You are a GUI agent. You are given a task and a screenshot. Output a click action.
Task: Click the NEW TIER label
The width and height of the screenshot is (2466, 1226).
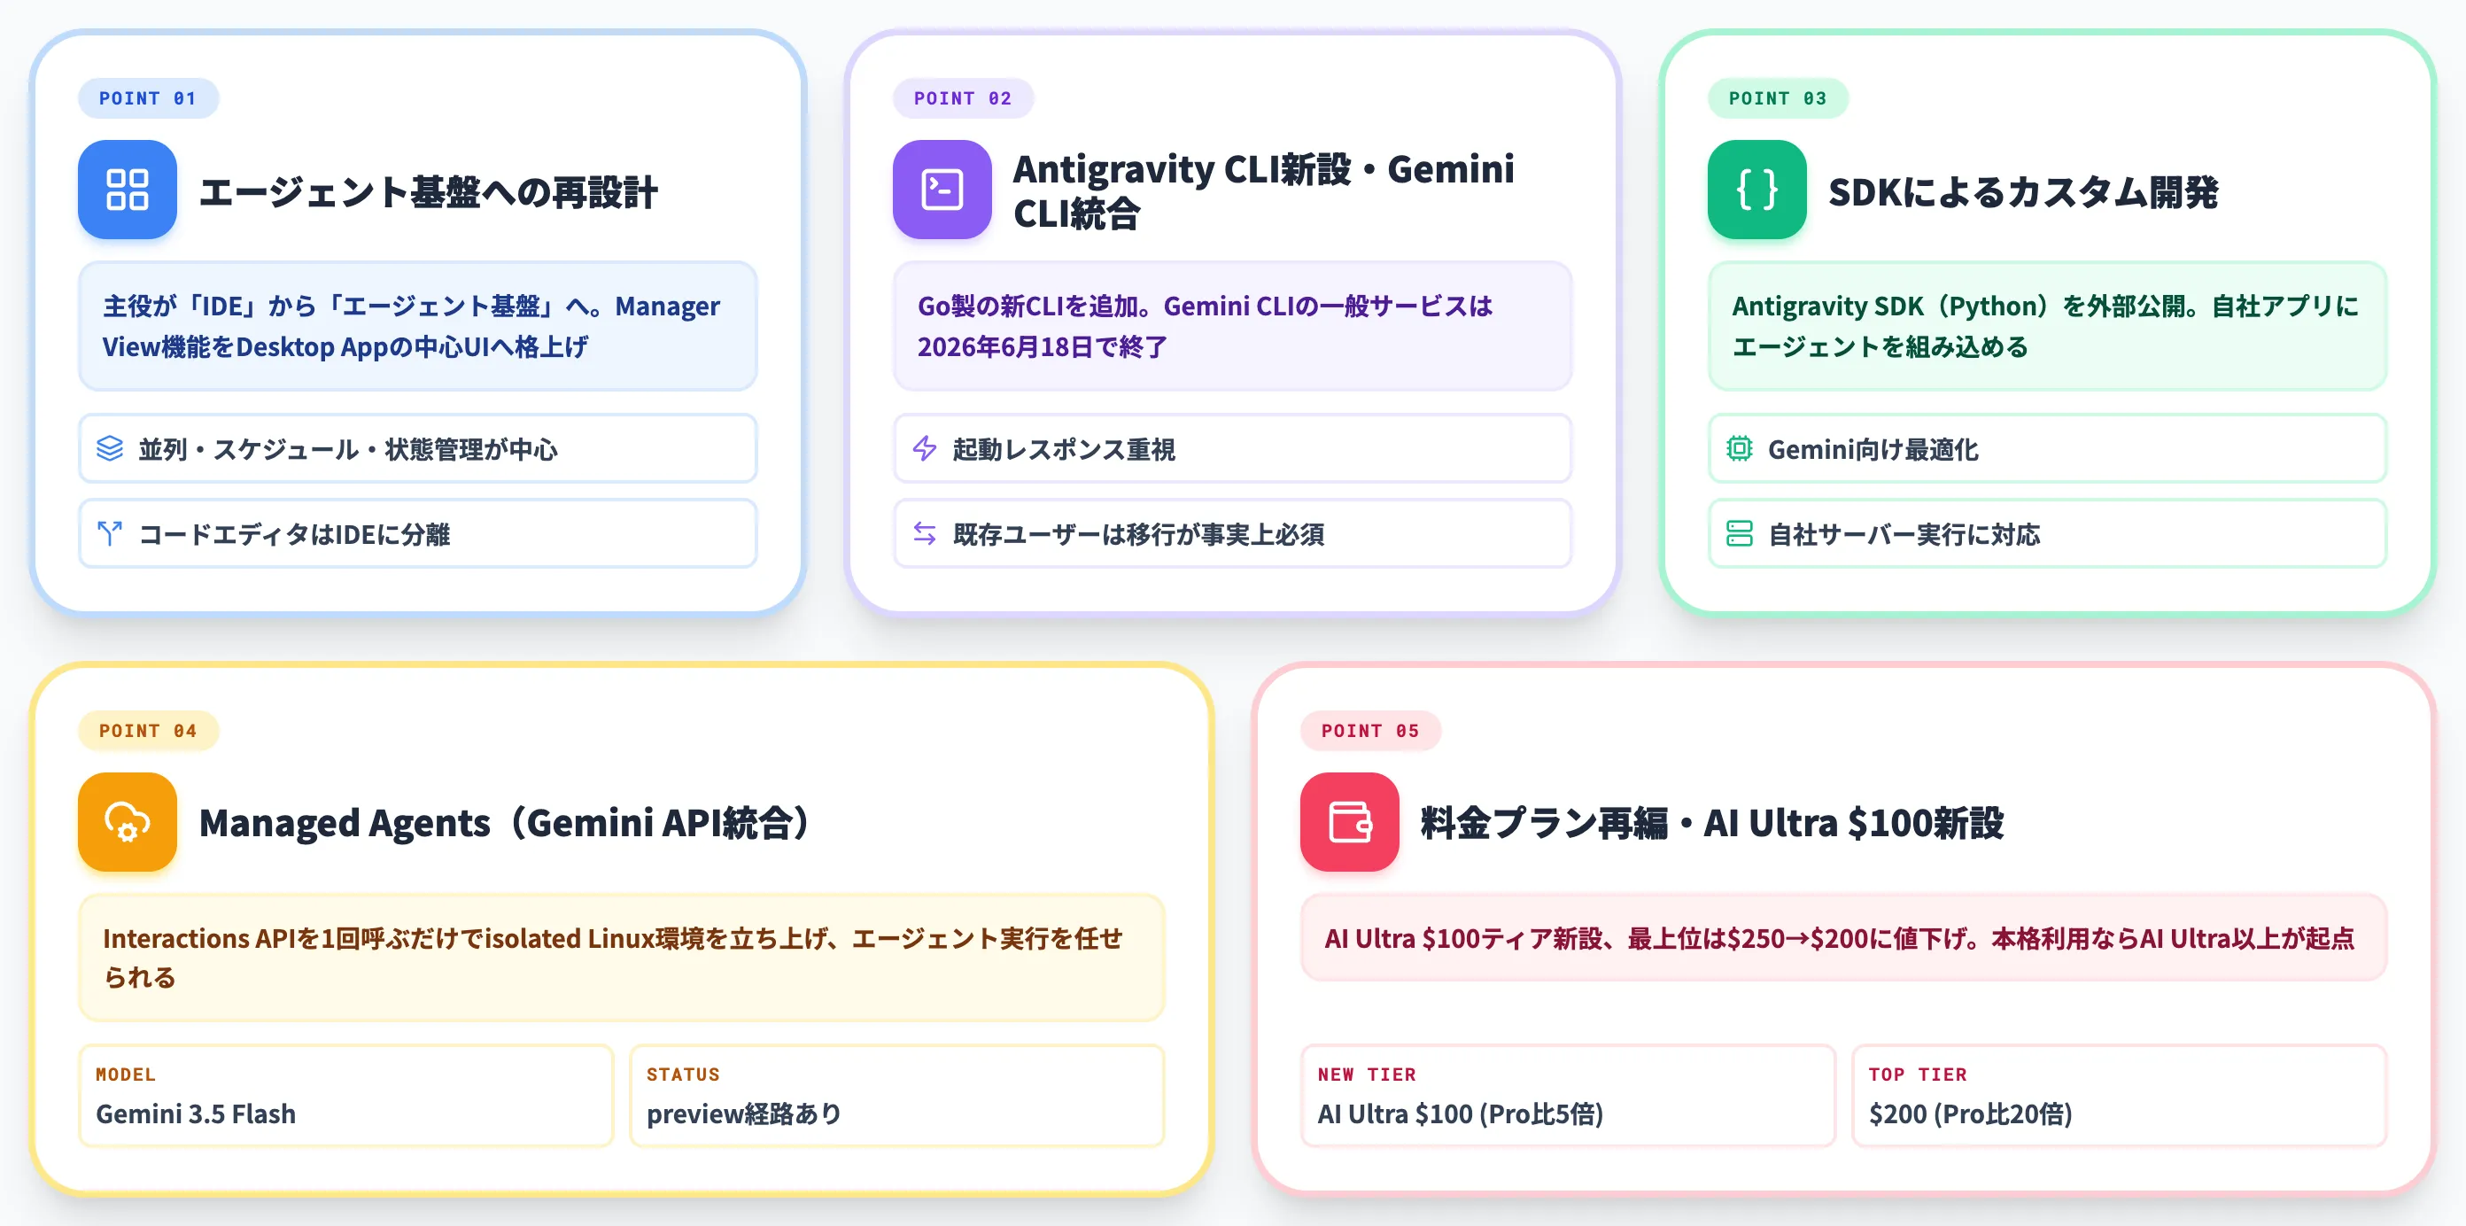point(1366,1074)
